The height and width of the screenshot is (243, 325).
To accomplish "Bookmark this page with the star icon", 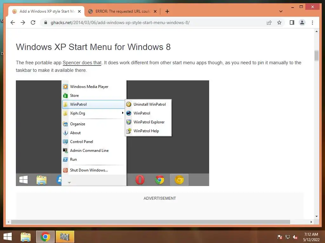I will pos(279,22).
